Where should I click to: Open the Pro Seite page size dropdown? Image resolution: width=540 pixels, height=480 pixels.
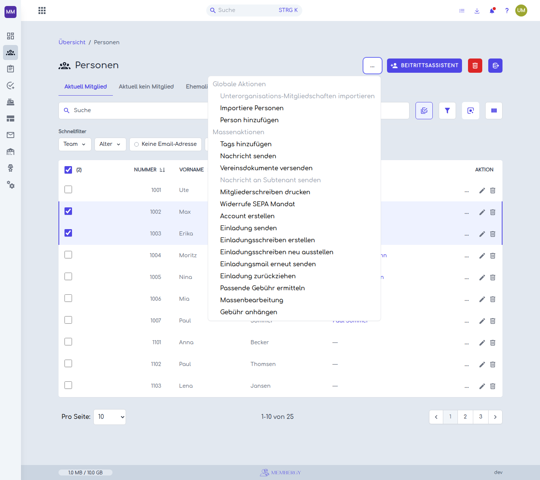(x=109, y=417)
